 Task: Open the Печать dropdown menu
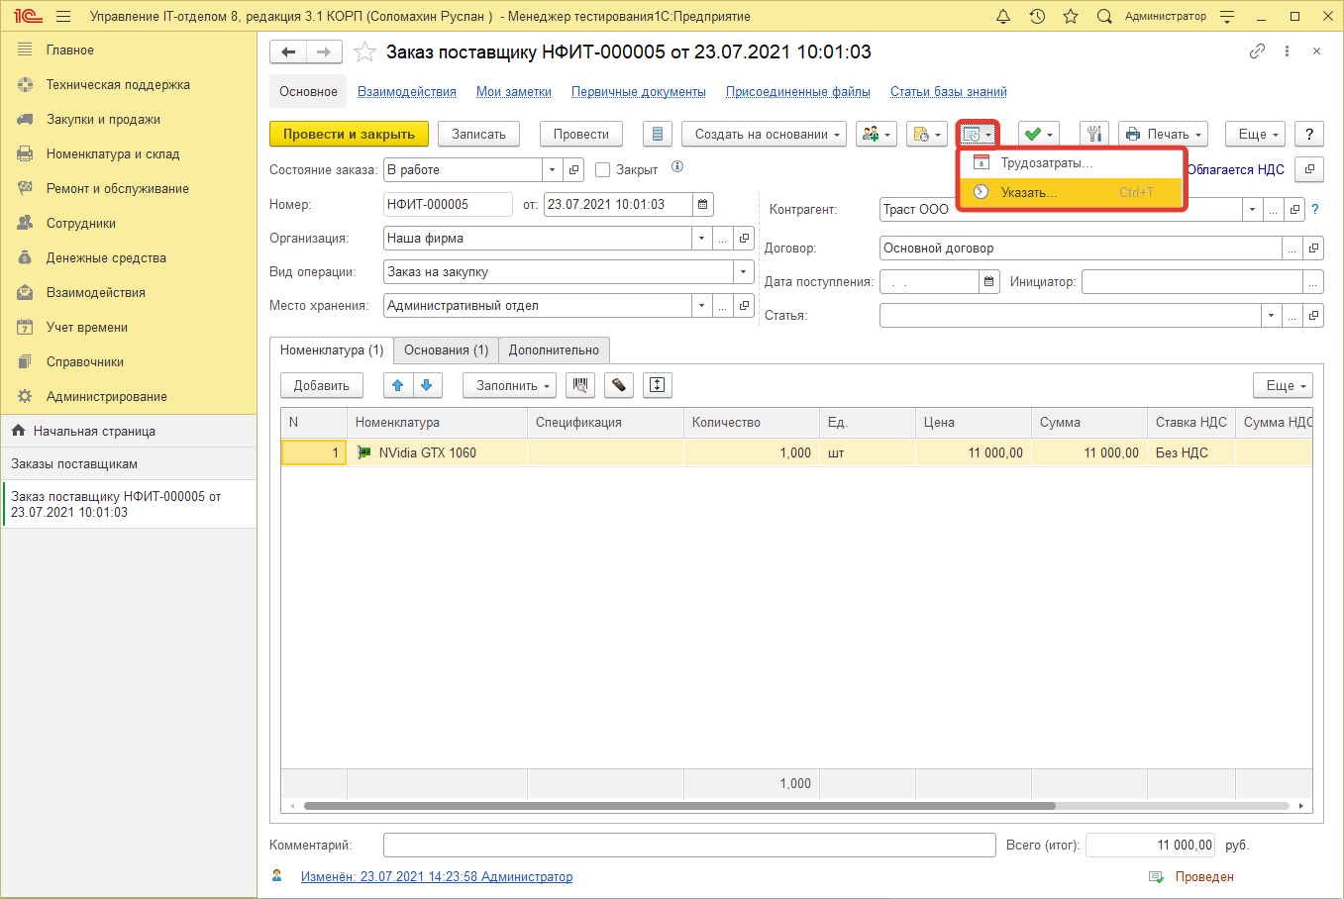[x=1163, y=135]
